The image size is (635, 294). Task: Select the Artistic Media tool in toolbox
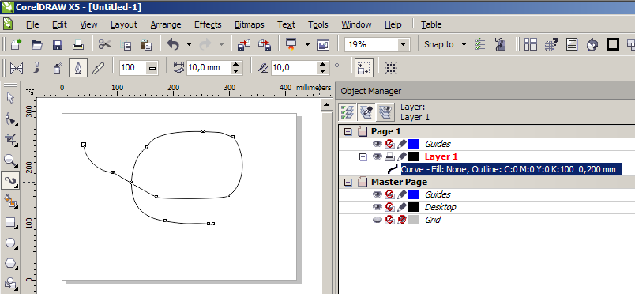click(x=10, y=180)
